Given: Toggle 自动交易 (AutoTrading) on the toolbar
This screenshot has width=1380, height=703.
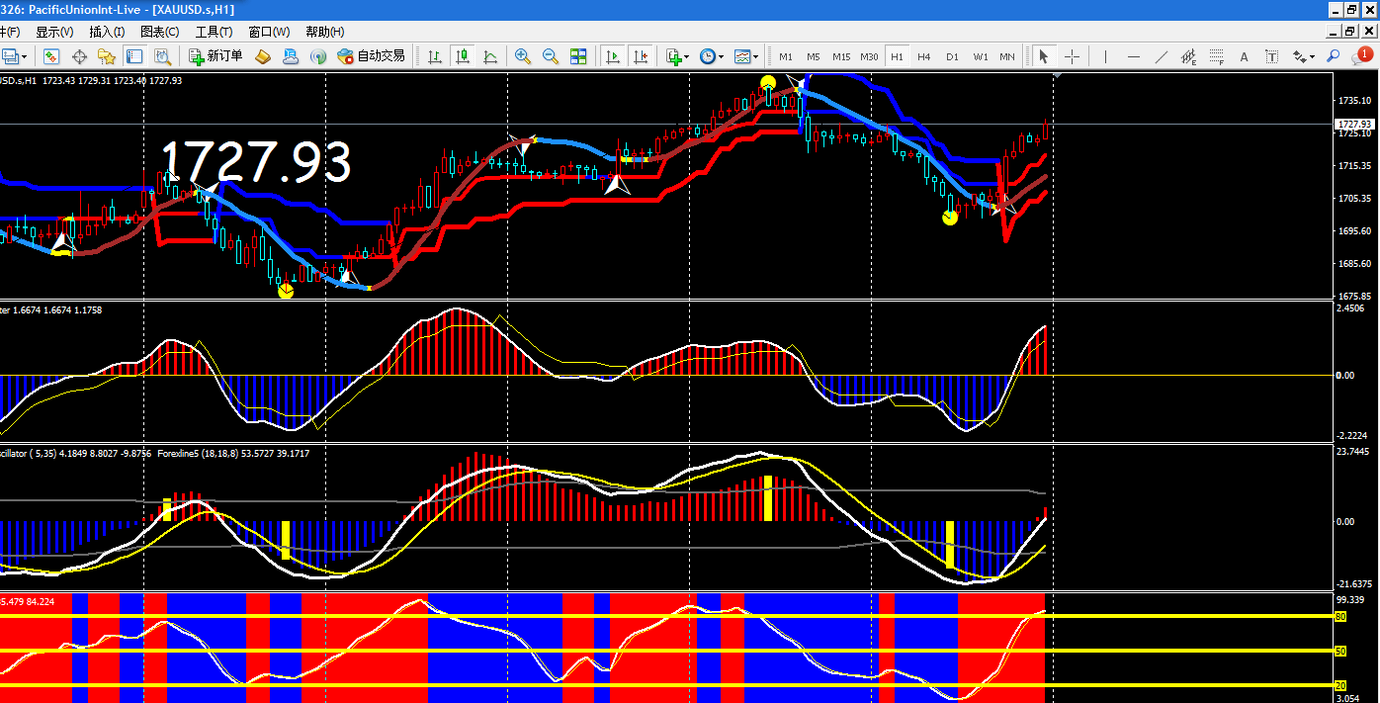Looking at the screenshot, I should (371, 56).
